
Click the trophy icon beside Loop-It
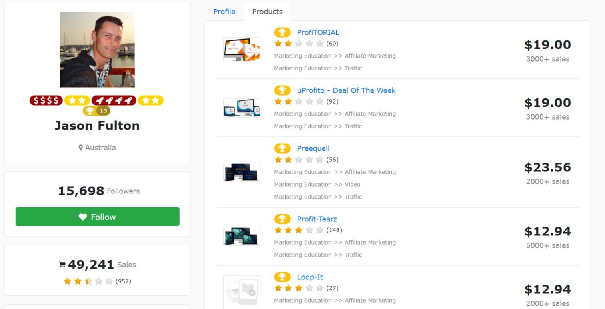282,277
